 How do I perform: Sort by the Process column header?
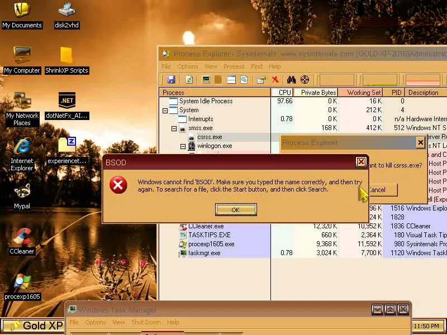coord(215,92)
